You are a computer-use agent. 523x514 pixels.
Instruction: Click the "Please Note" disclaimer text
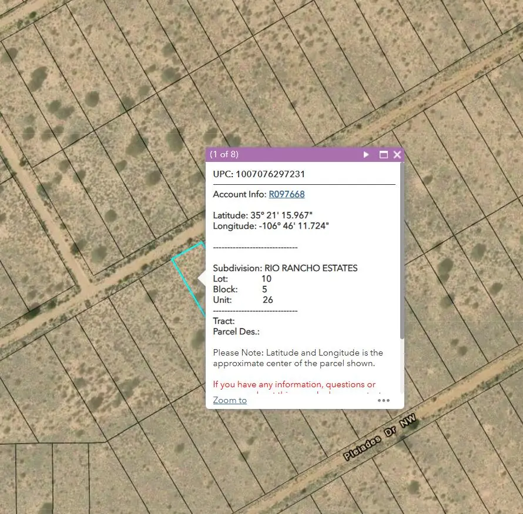298,358
